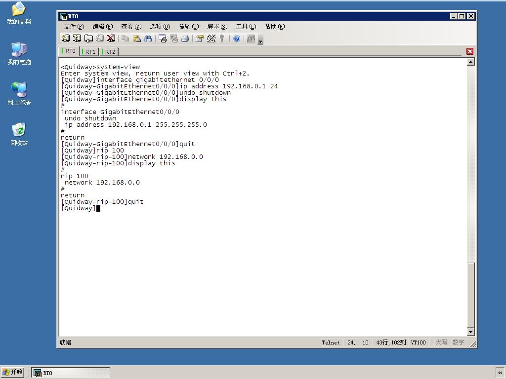Click status bar 'VT100' field
Screen dimensions: 506x379
point(418,342)
